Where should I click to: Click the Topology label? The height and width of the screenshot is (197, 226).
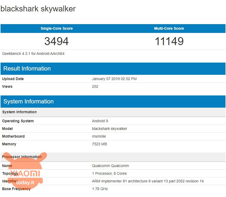point(10,174)
